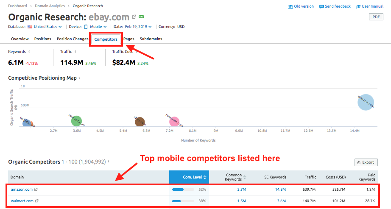Open ebay.com external link icon
391x209 pixels.
pos(134,17)
